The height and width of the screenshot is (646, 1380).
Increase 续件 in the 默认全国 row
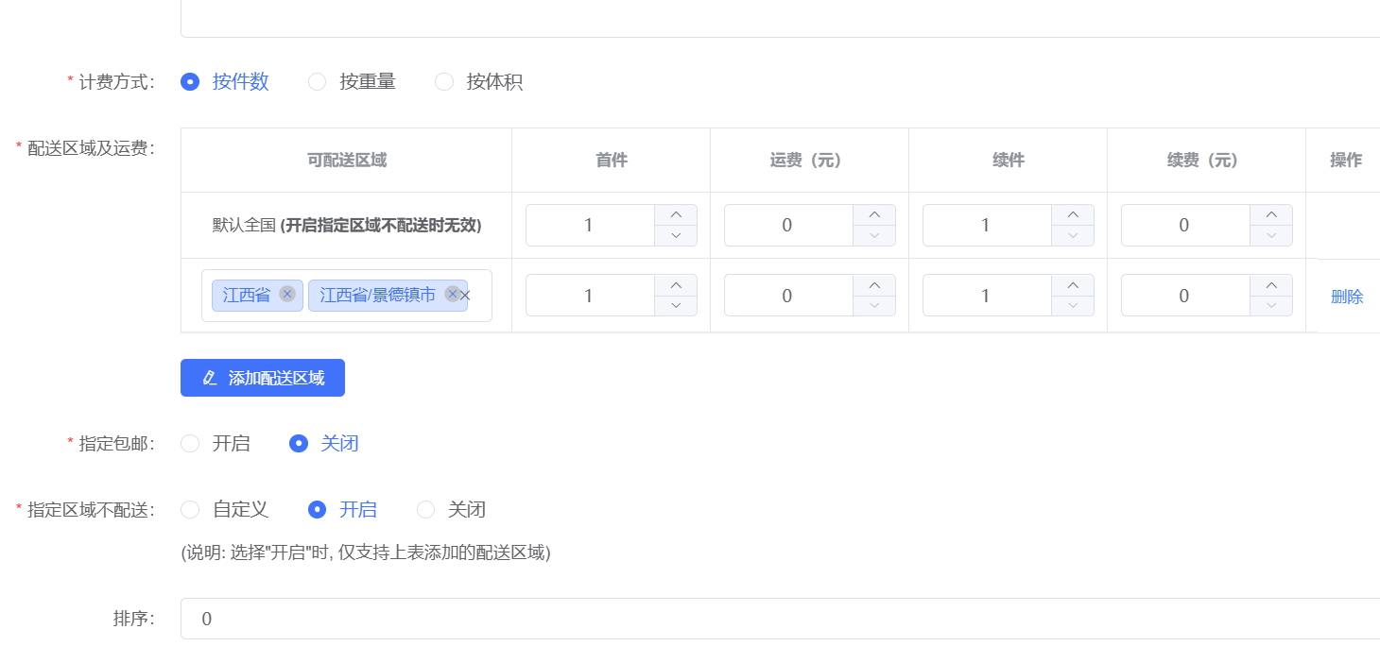(x=1073, y=214)
